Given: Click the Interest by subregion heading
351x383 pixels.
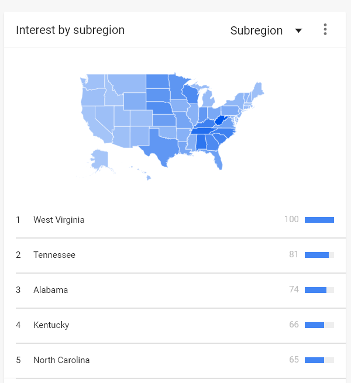Looking at the screenshot, I should point(70,30).
